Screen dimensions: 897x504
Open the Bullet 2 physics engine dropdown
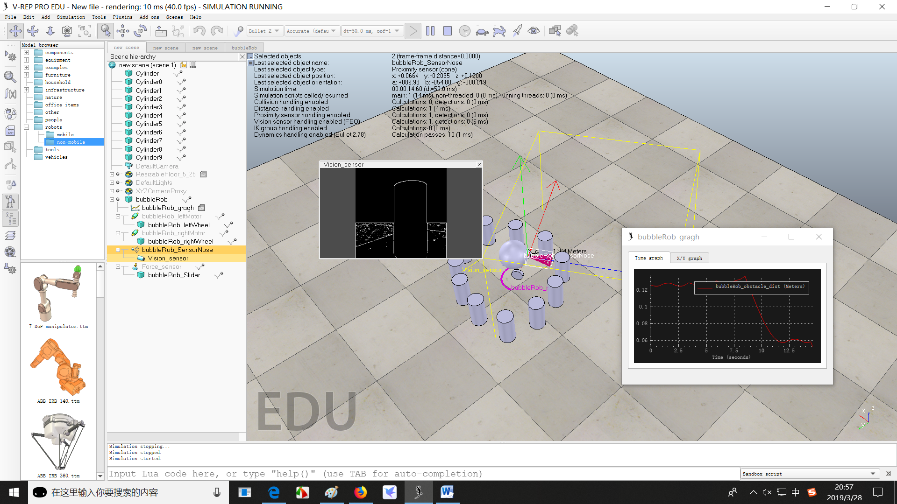coord(264,31)
